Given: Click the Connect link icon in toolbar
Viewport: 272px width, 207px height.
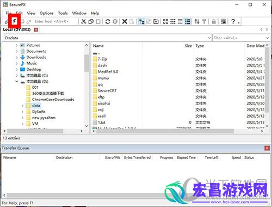Looking at the screenshot, I should [7, 22].
